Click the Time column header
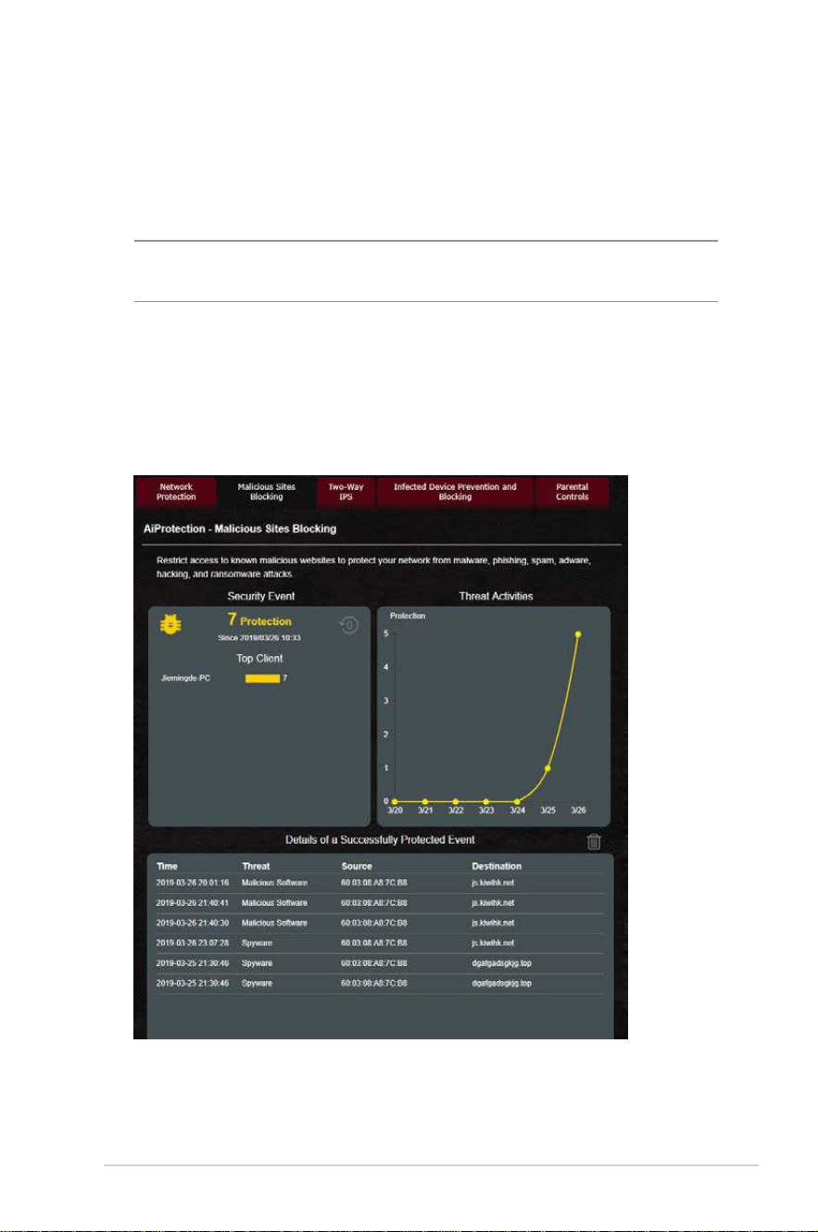The width and height of the screenshot is (818, 1232). (167, 866)
